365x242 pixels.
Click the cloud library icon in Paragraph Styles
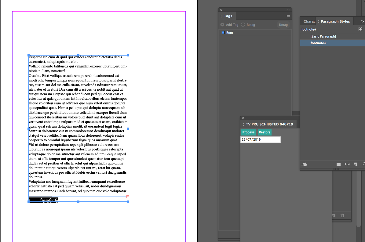[304, 164]
